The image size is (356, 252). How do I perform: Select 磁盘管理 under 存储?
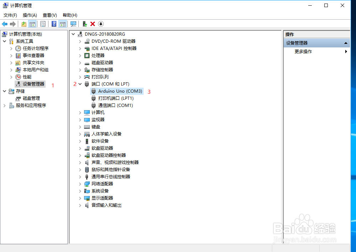click(31, 98)
